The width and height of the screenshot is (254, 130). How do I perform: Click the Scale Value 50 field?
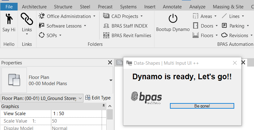tap(76, 121)
